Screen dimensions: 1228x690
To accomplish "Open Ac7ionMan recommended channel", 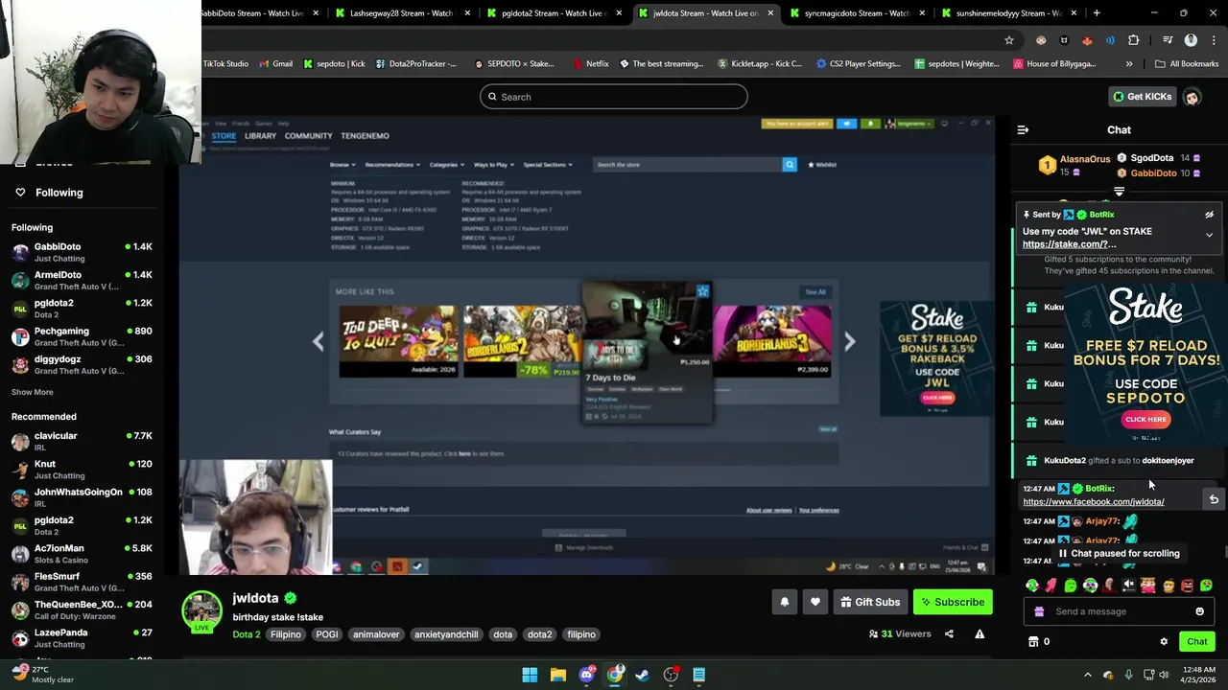I will [x=82, y=554].
